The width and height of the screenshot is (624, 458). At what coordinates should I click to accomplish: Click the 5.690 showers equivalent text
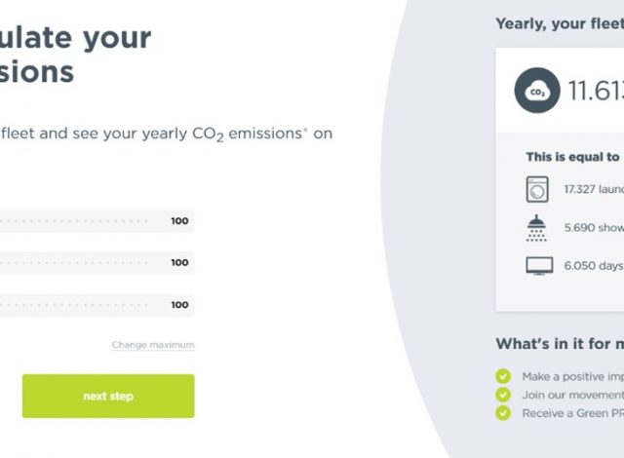tap(594, 228)
